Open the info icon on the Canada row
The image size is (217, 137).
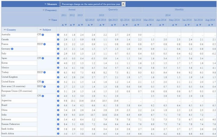coord(58,40)
